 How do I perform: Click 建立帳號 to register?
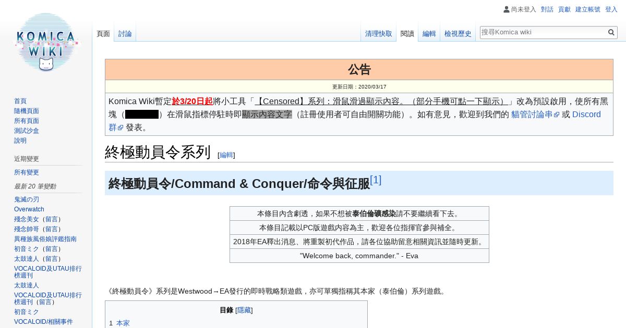tap(588, 9)
